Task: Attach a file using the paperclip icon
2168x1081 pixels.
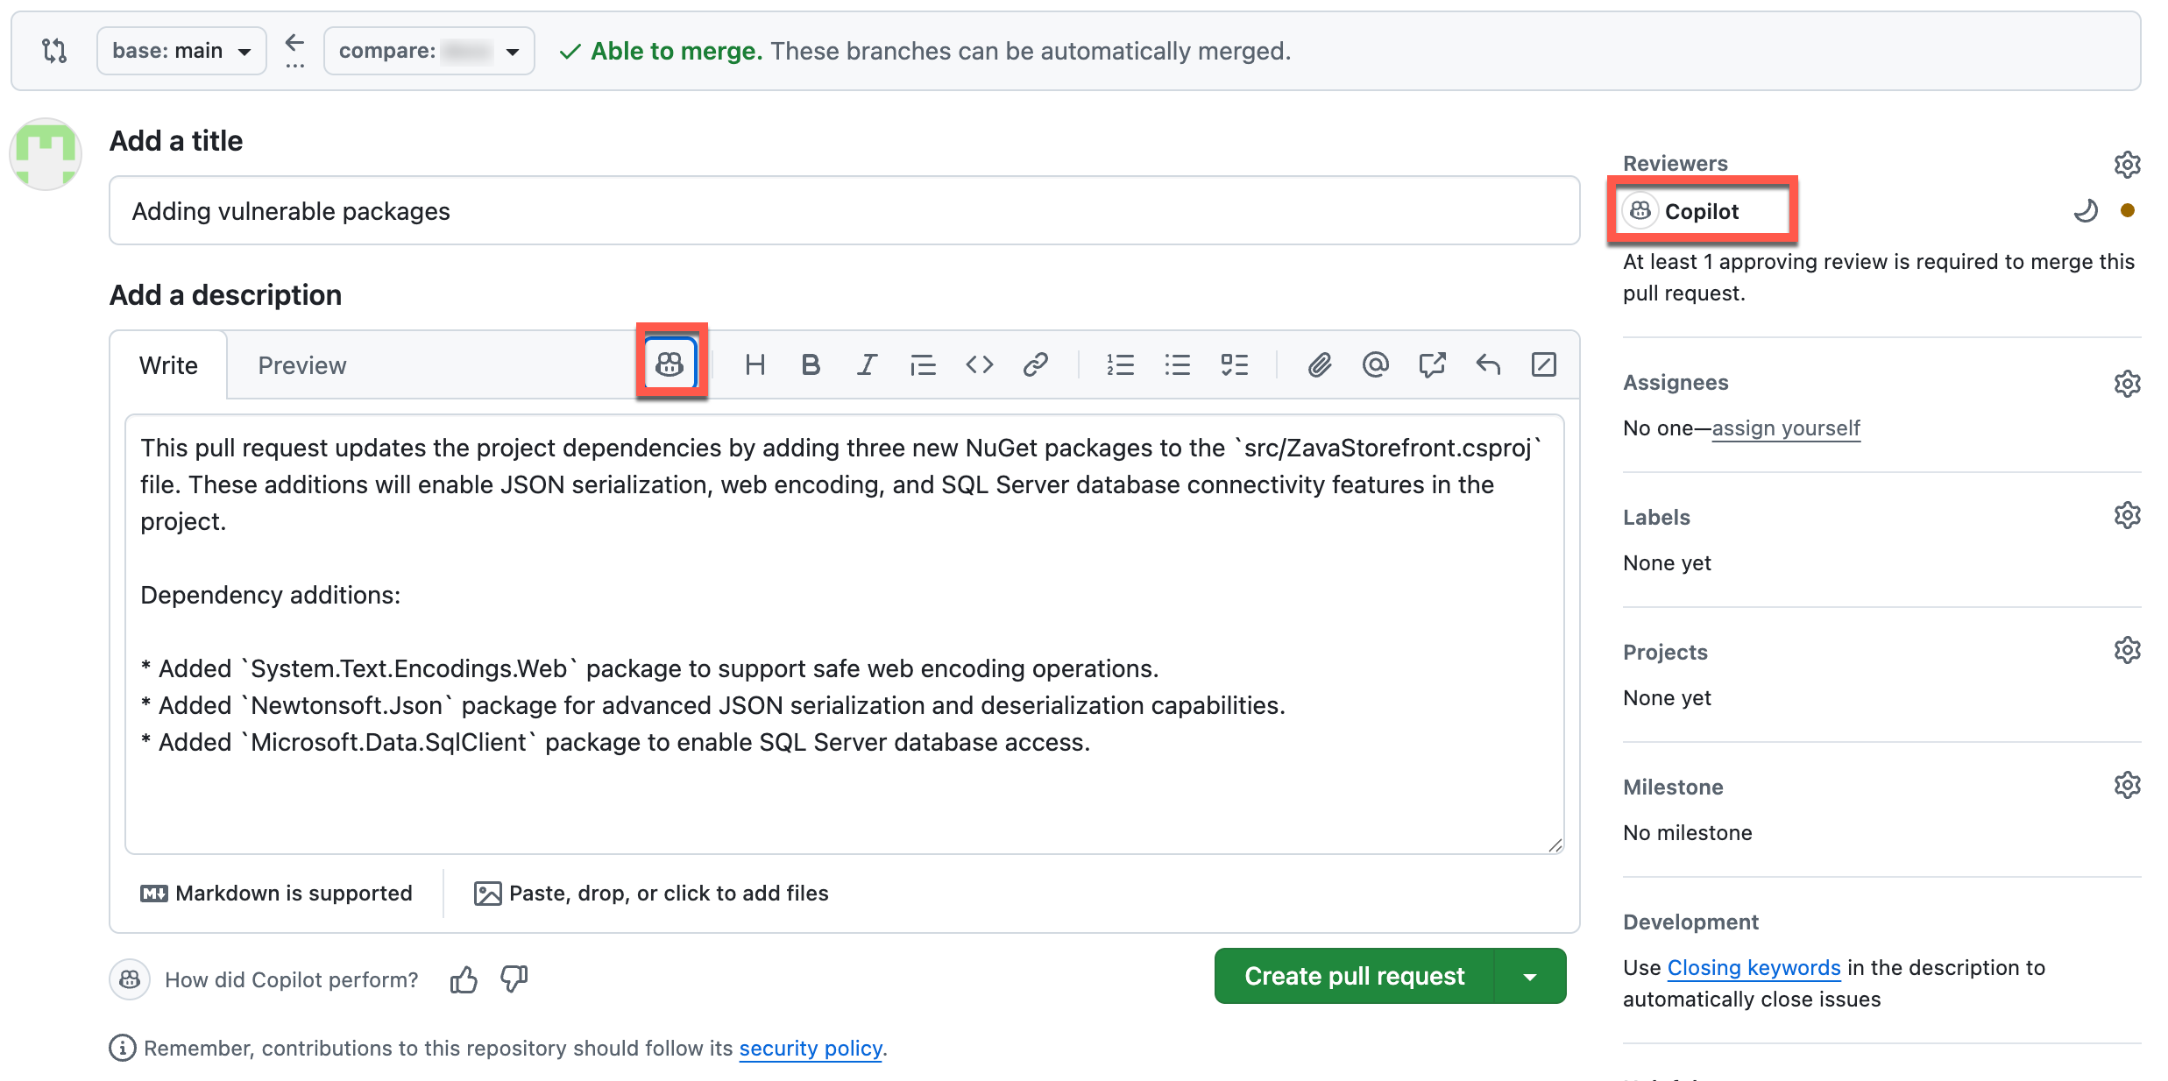Action: [x=1319, y=364]
